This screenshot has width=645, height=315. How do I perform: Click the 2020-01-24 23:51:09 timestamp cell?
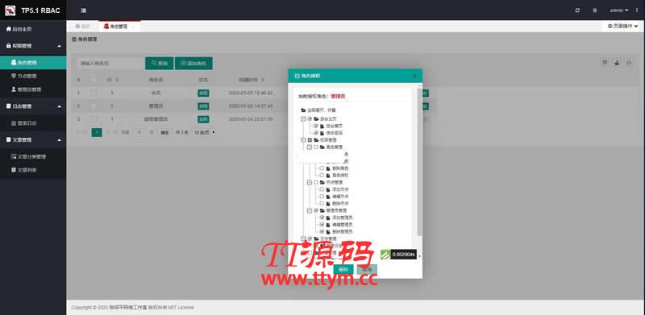pyautogui.click(x=251, y=119)
